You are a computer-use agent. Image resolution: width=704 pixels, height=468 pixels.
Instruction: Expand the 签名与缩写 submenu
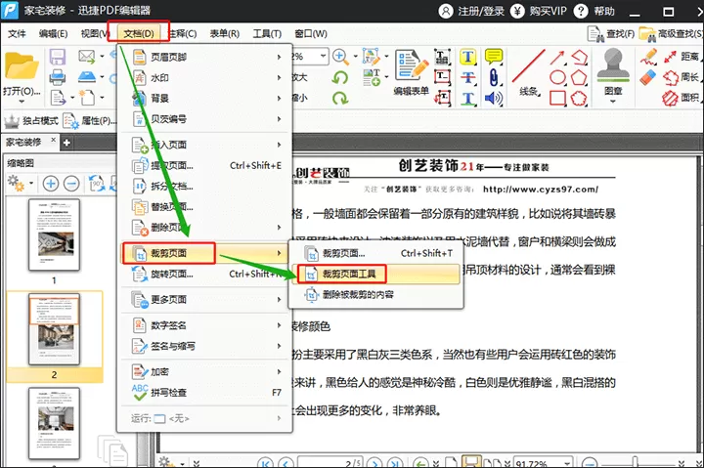click(x=204, y=346)
